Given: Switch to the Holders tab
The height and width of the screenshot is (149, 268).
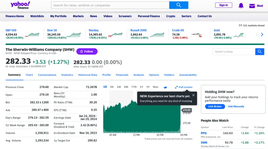Looking at the screenshot, I should (169, 75).
